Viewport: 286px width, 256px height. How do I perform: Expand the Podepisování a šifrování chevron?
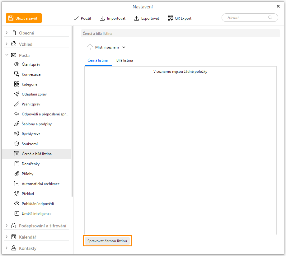7,226
